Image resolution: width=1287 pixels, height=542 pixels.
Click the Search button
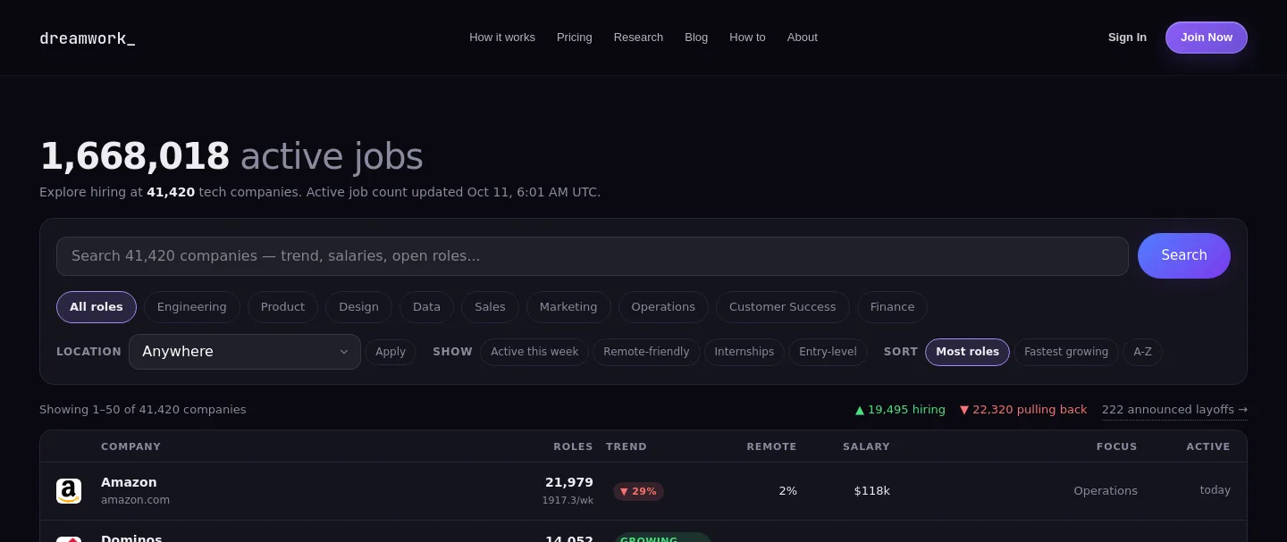coord(1184,255)
